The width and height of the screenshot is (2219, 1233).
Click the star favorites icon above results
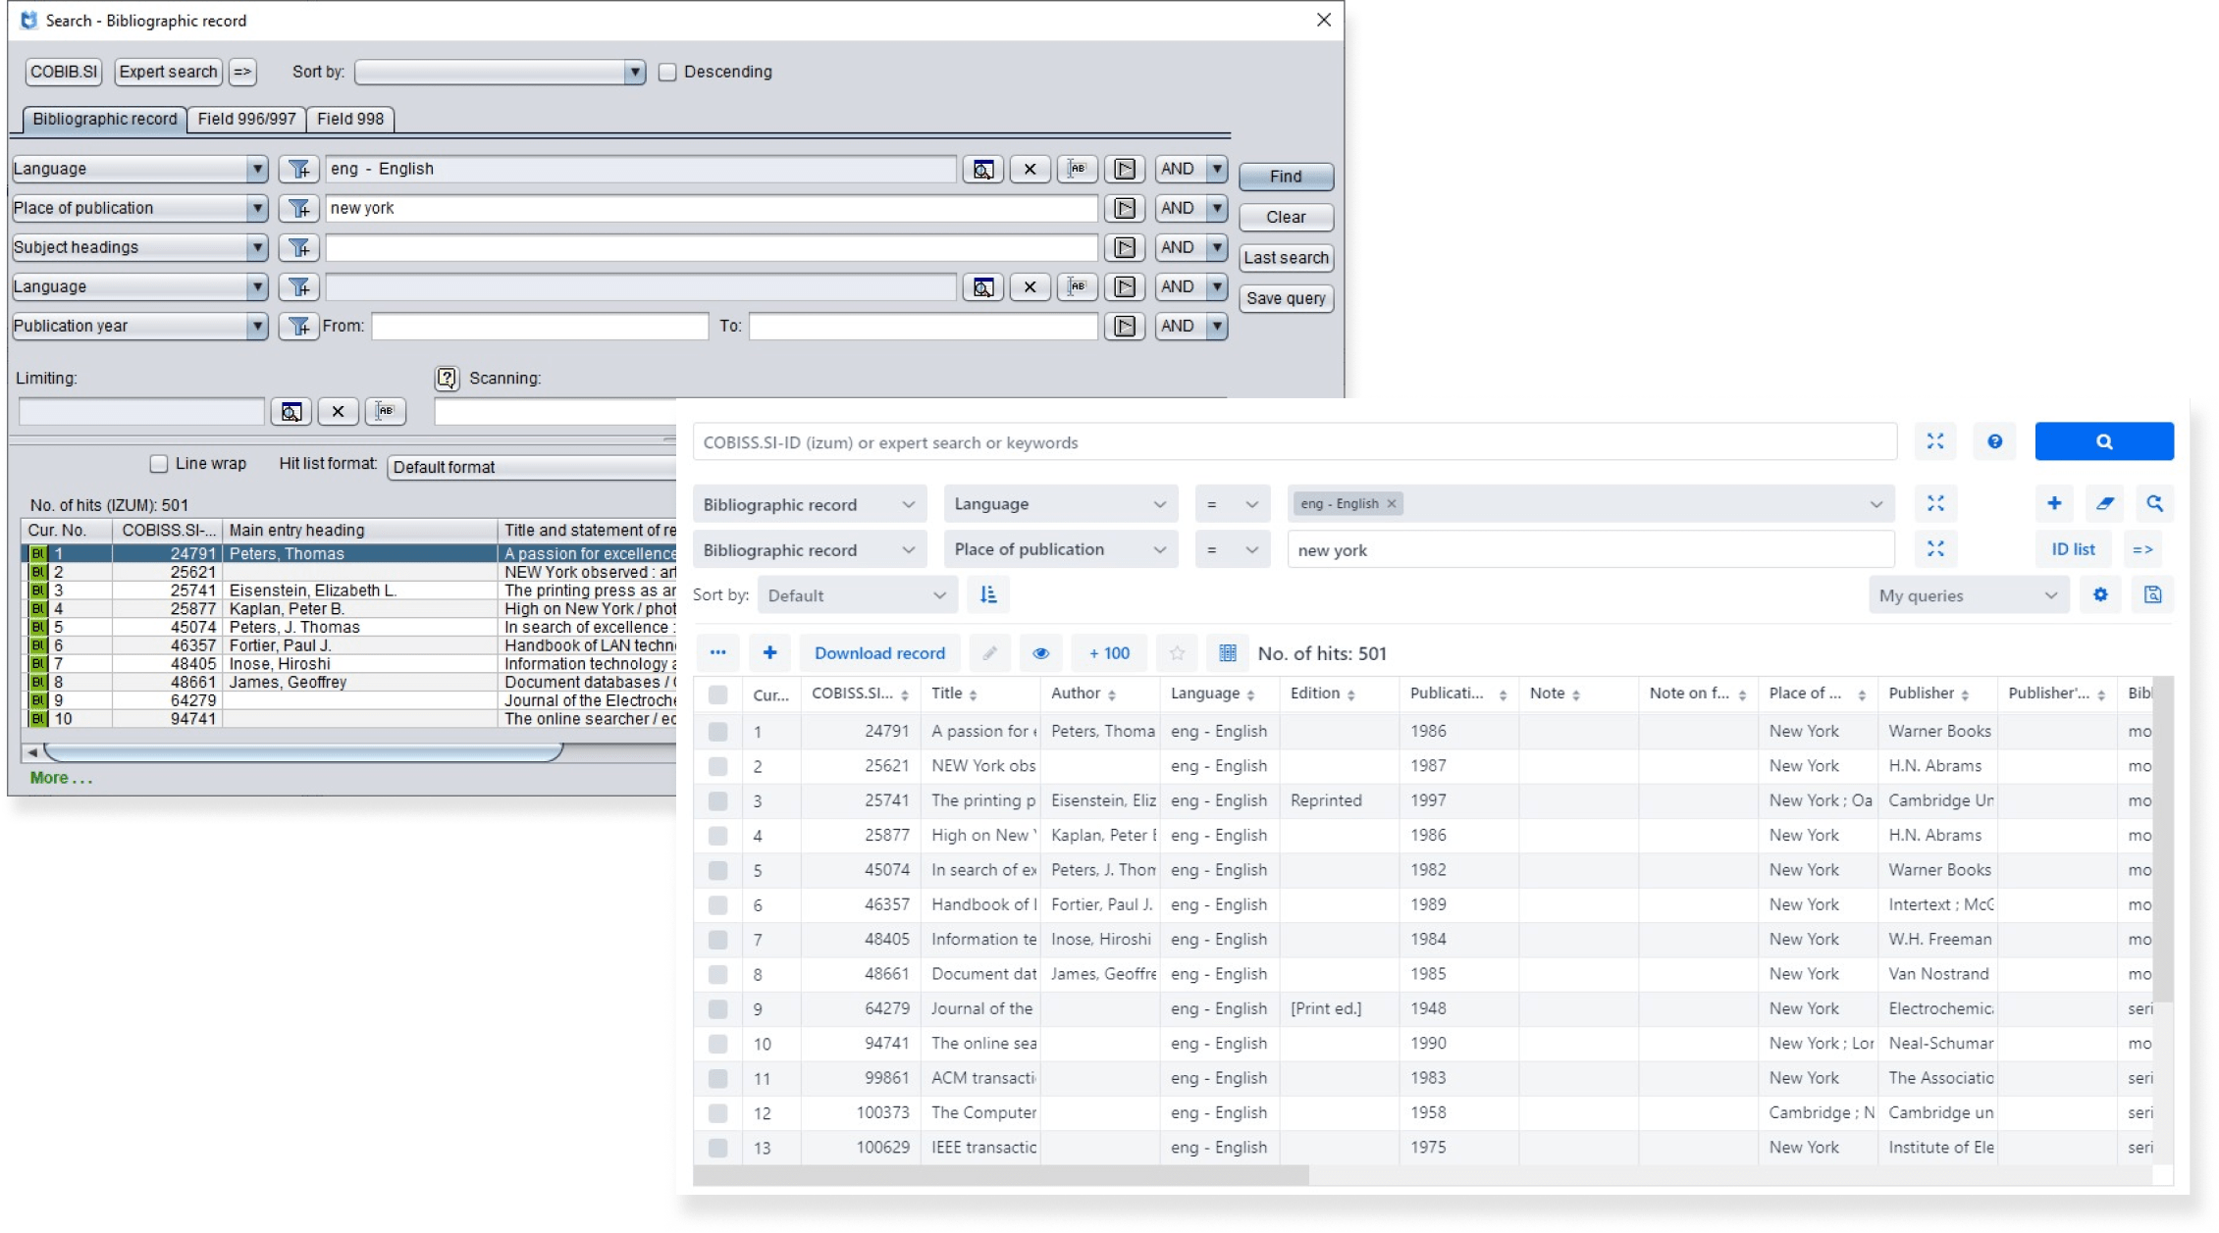tap(1177, 653)
